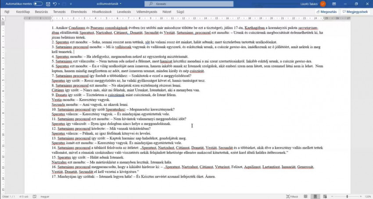Click the Megosztás share button
Screen dimensions: 373x199
pyautogui.click(x=327, y=11)
